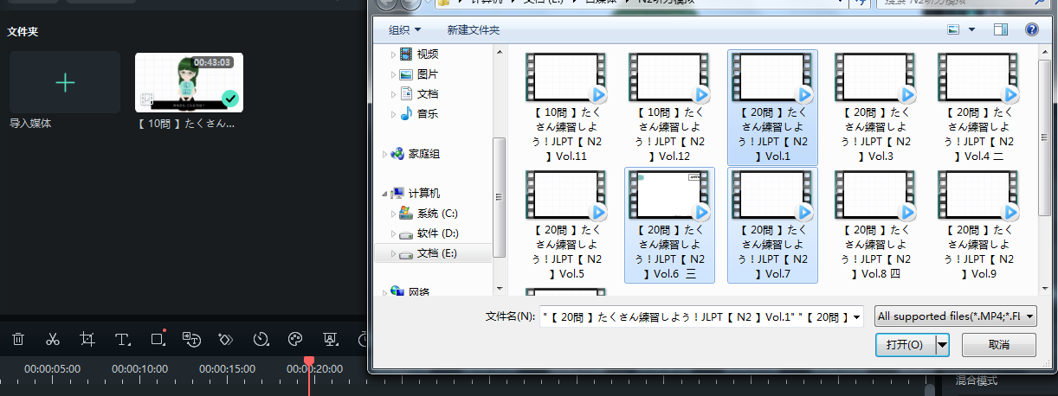
Task: Toggle the preview pane icon in dialog
Action: pyautogui.click(x=1001, y=29)
